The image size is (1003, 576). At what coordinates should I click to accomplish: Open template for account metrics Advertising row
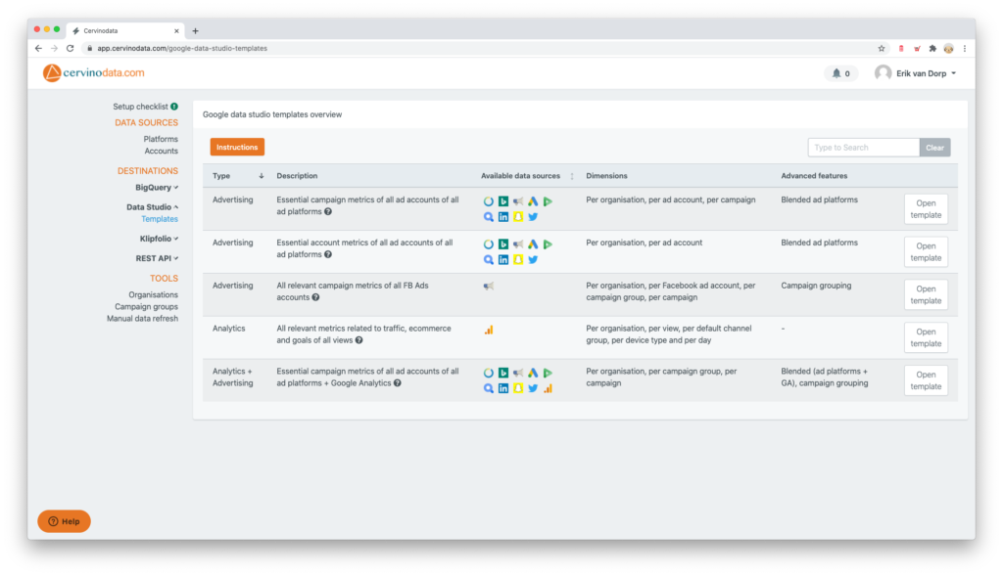[926, 252]
